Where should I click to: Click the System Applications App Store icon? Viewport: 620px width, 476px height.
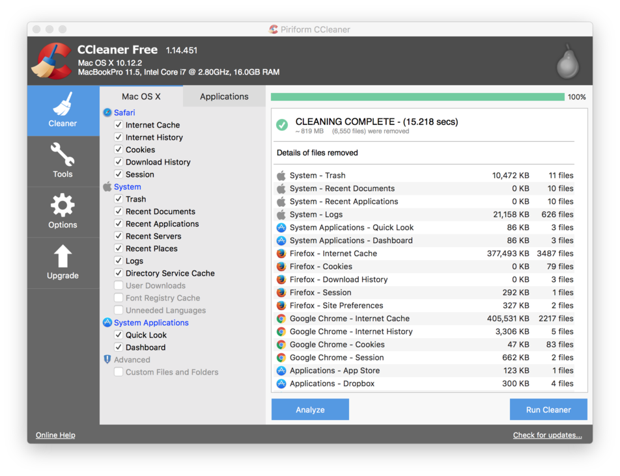tap(107, 323)
